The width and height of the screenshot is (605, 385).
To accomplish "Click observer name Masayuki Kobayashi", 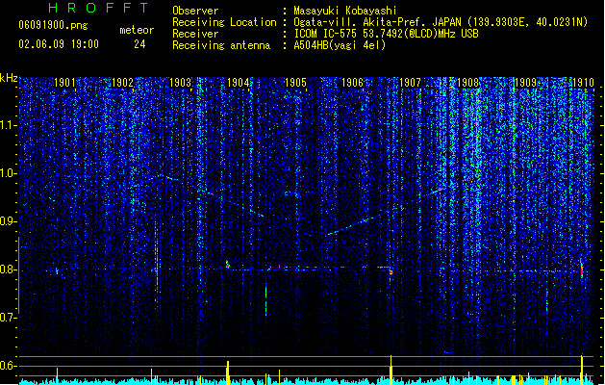I will click(345, 11).
